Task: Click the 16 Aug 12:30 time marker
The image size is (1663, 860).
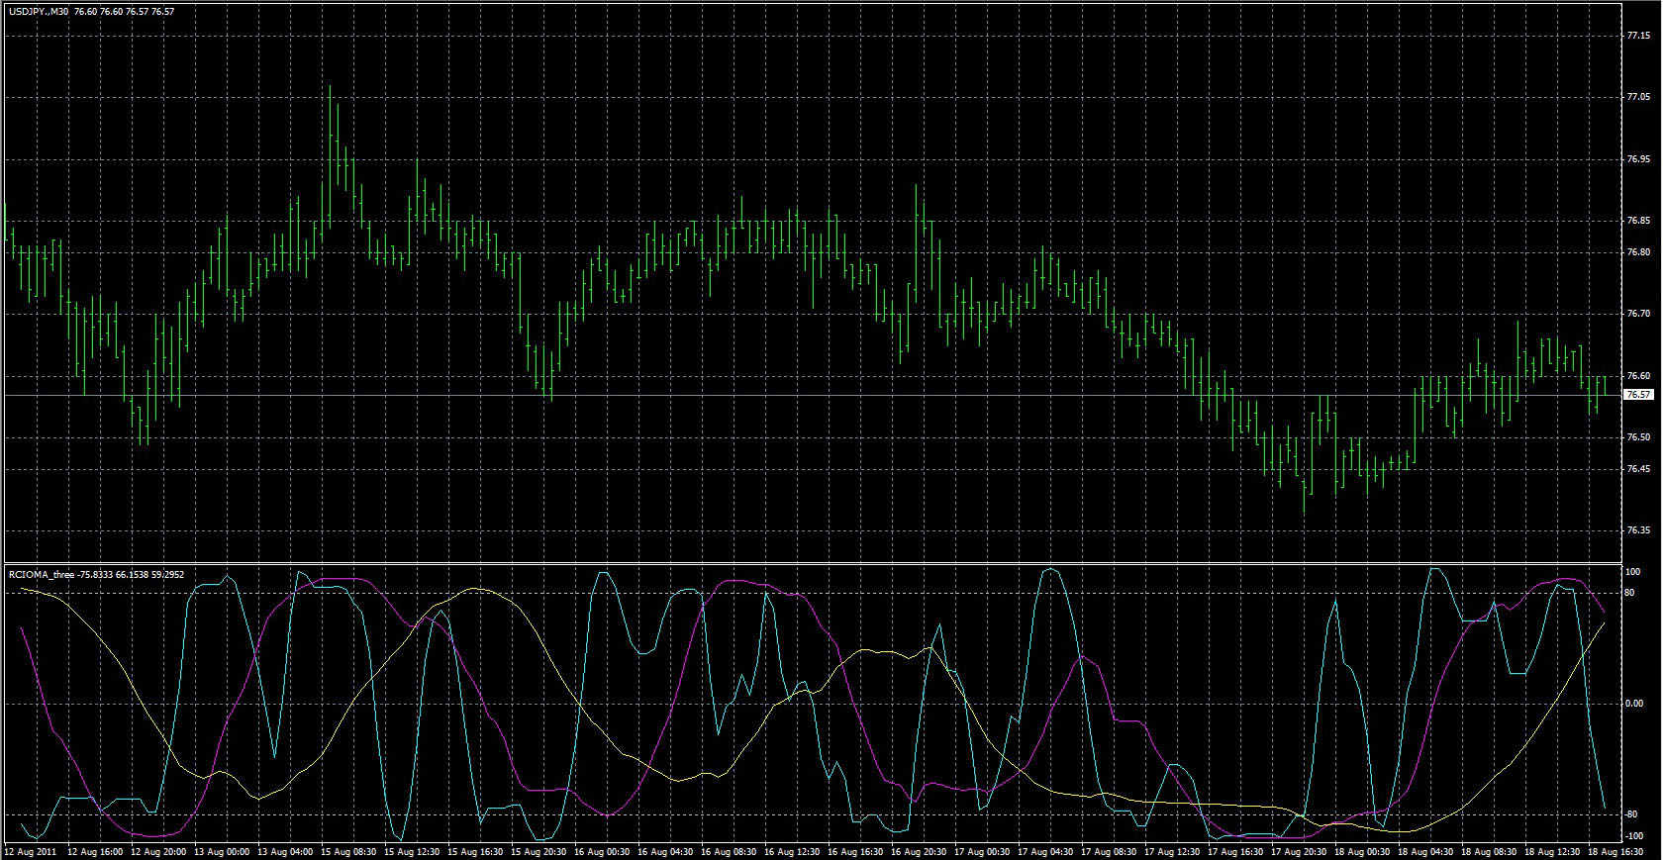Action: coord(793,852)
